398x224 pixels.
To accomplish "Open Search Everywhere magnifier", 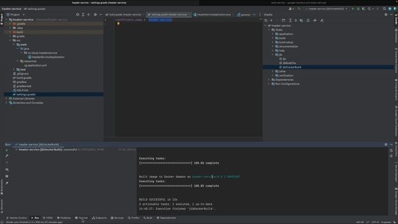I will click(384, 9).
